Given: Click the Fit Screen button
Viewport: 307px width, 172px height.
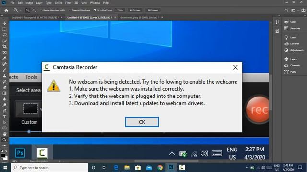Looking at the screenshot, I should tap(135, 10).
